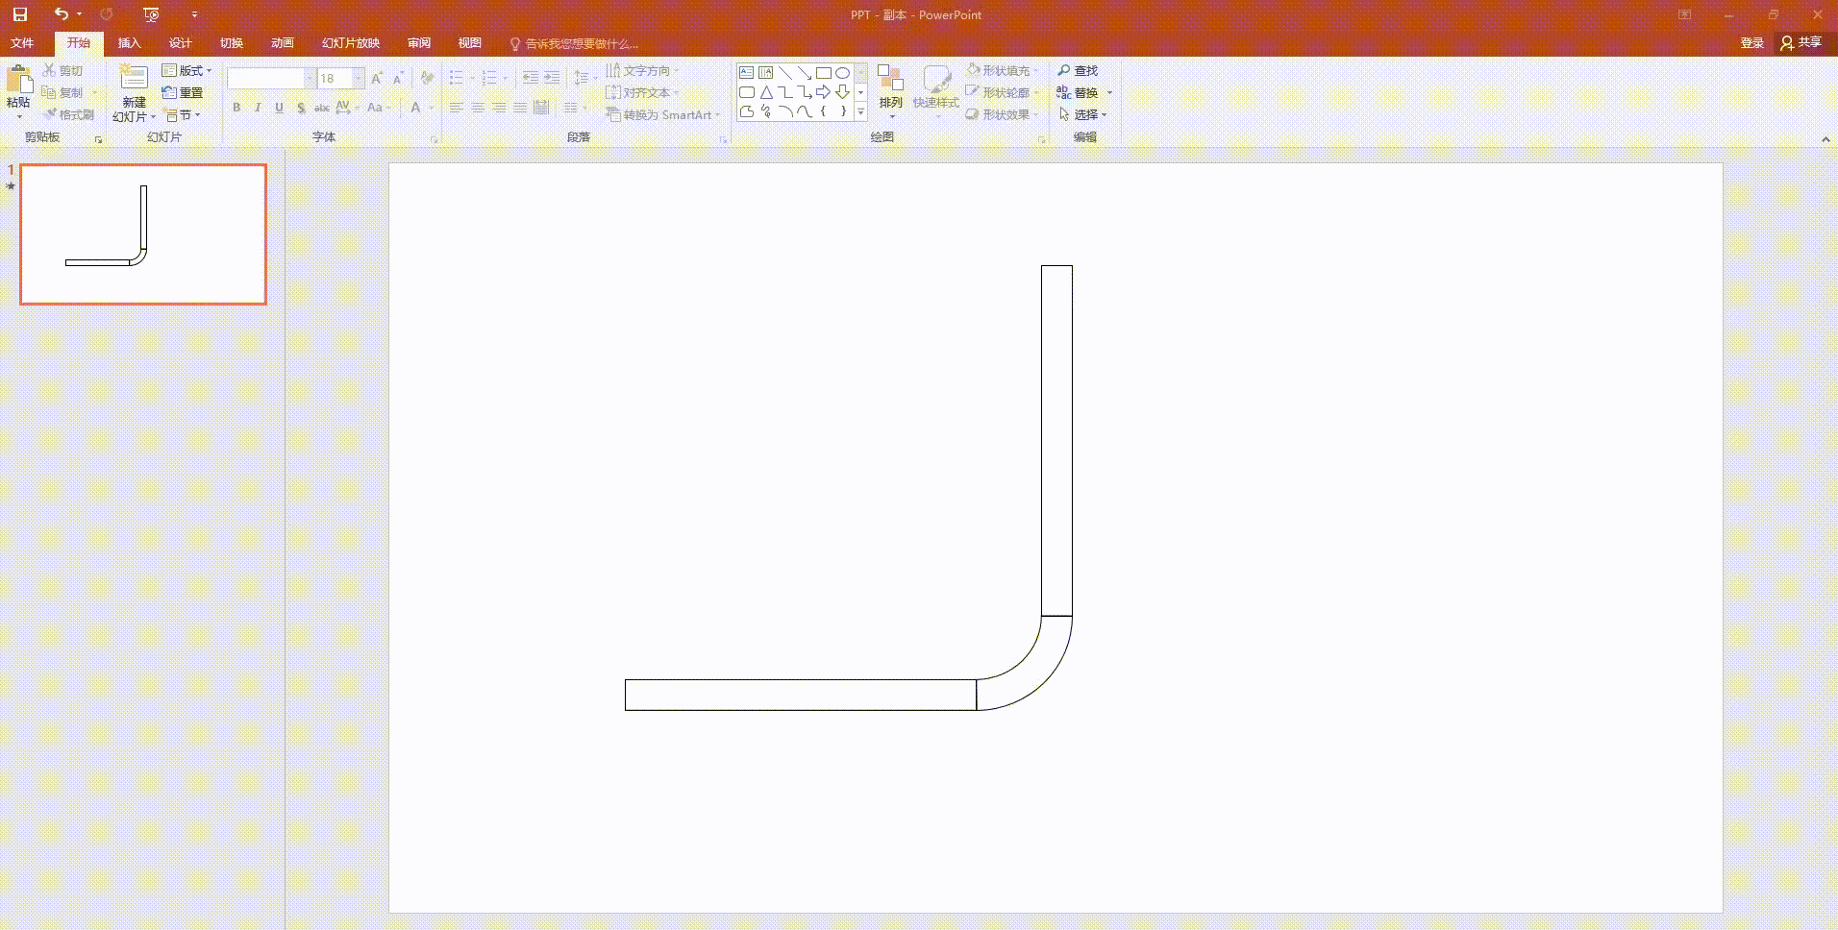
Task: Choose the down block arrow shape
Action: coord(842,92)
